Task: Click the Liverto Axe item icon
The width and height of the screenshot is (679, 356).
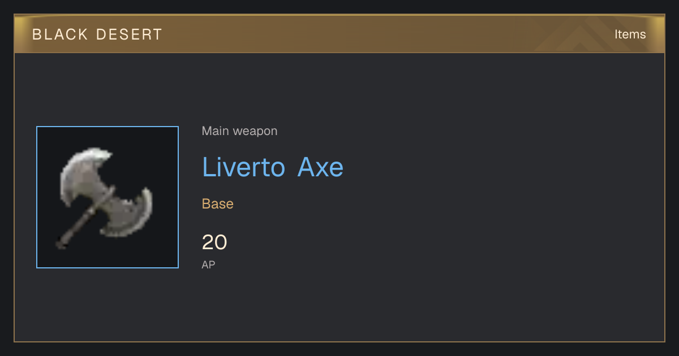Action: click(106, 198)
